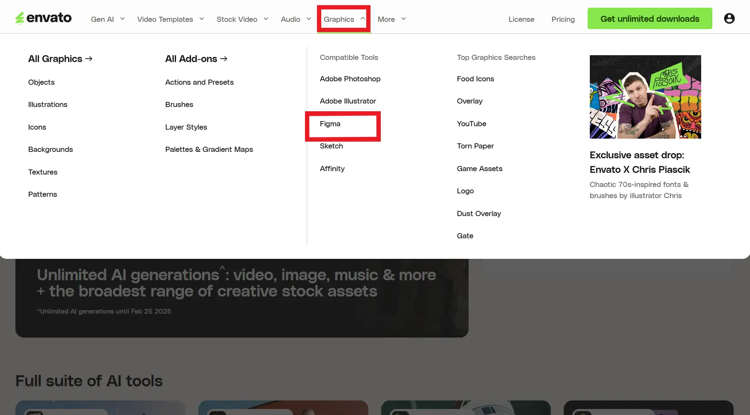750x415 pixels.
Task: Select License from the navigation
Action: [x=521, y=19]
